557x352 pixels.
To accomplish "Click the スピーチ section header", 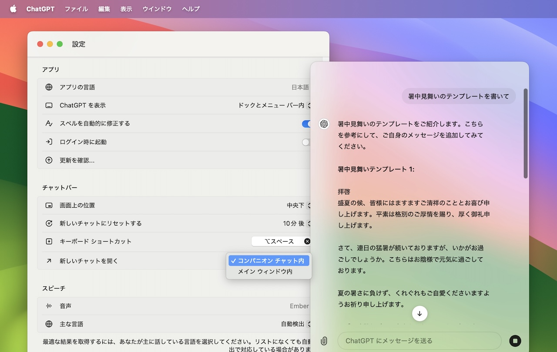I will pos(54,288).
